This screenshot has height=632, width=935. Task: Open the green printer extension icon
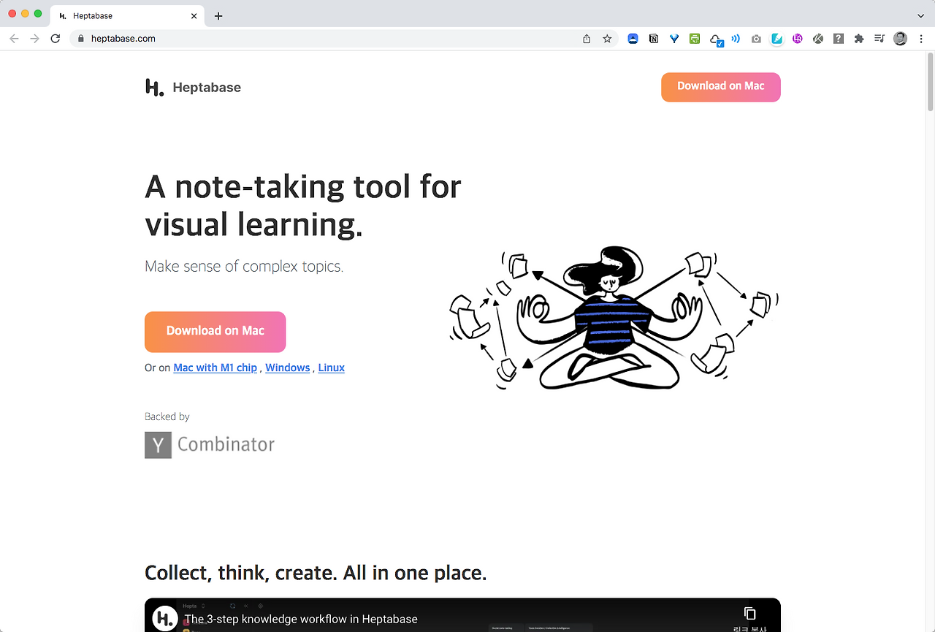click(695, 39)
